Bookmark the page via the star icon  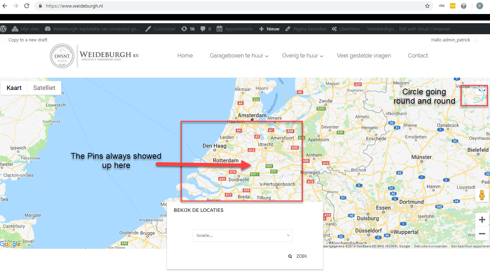(427, 5)
